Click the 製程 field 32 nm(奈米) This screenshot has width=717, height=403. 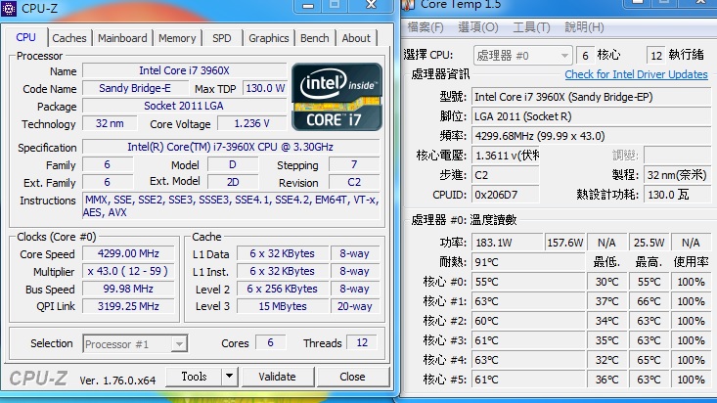click(x=678, y=175)
